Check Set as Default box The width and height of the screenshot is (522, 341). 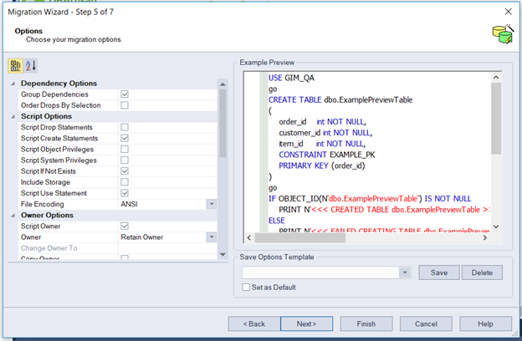(x=246, y=288)
